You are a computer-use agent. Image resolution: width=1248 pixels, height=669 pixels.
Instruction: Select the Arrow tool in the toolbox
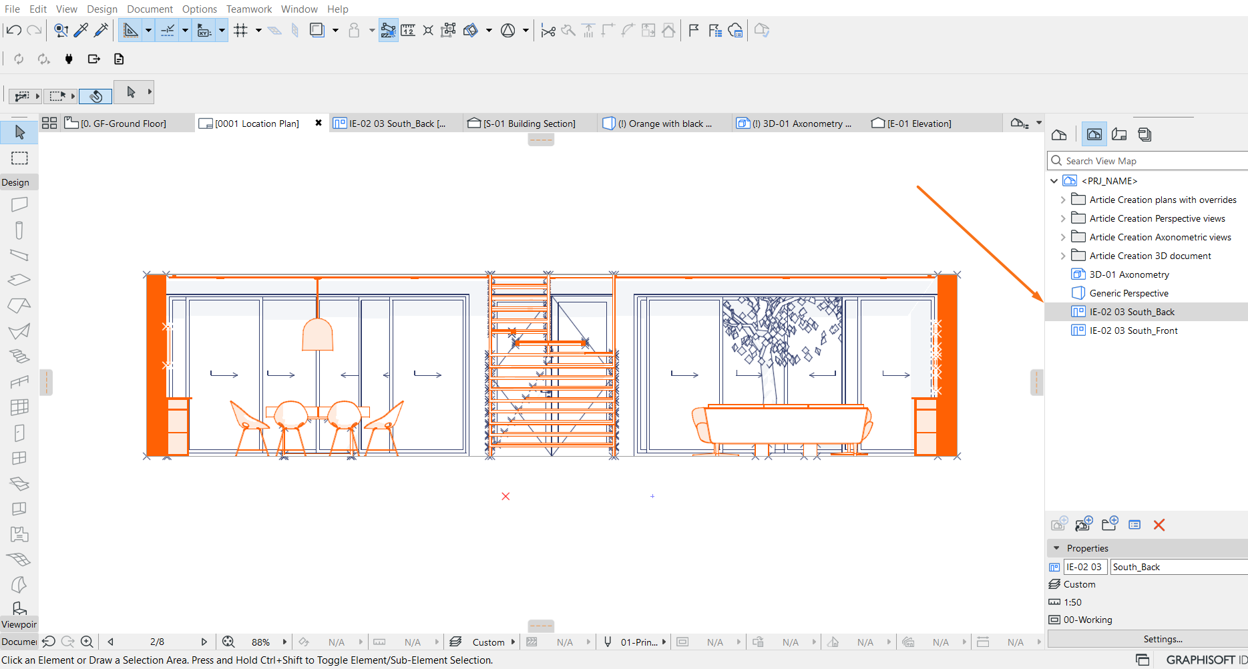(19, 132)
